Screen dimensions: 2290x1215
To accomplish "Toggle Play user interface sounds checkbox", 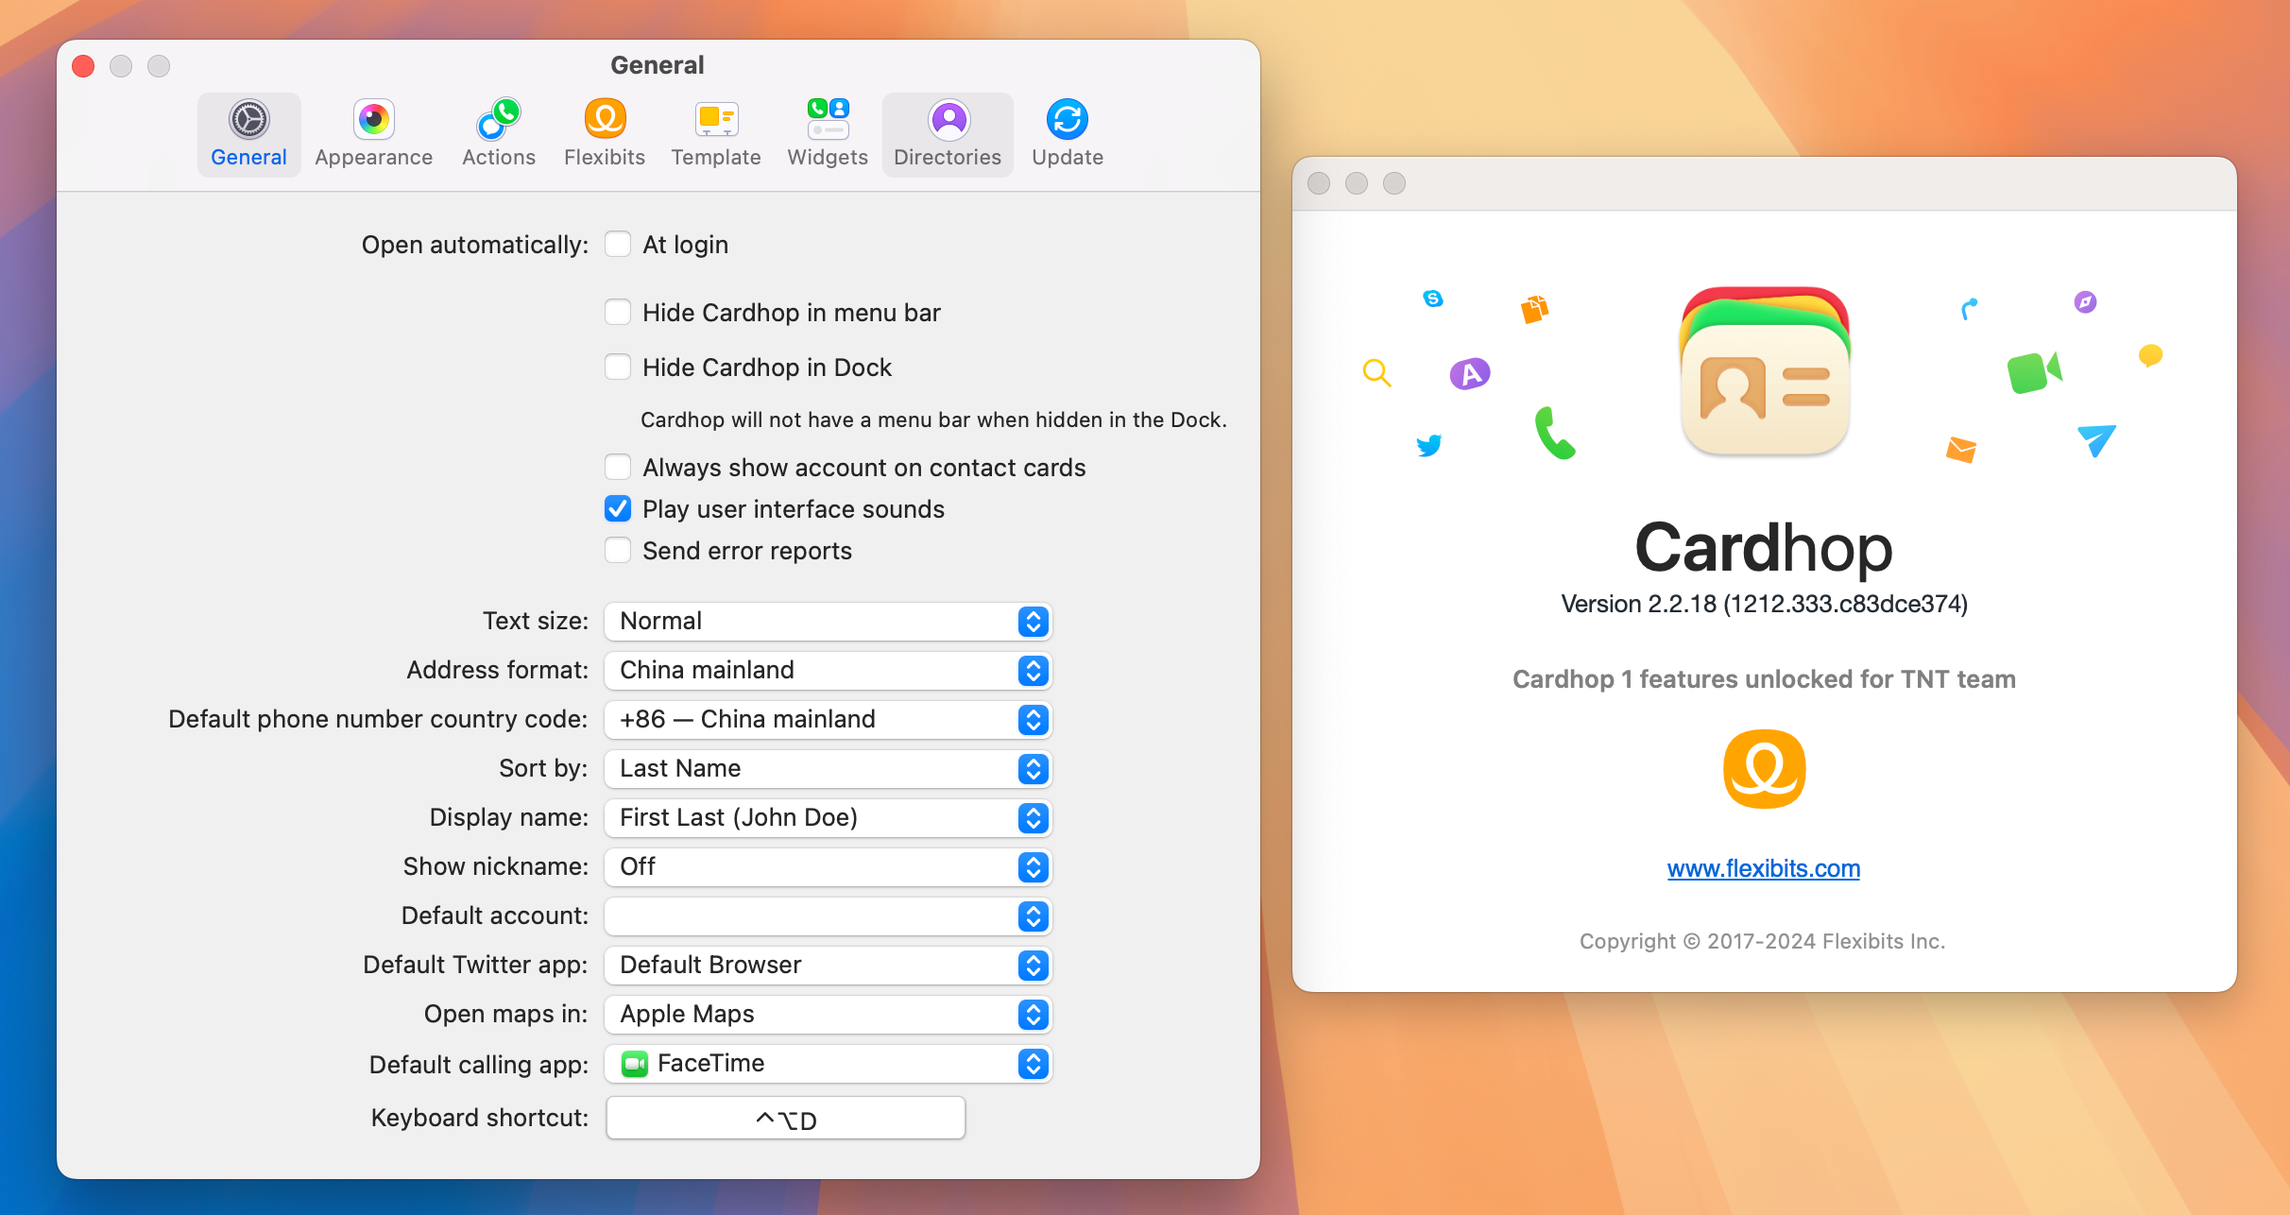I will (x=616, y=509).
